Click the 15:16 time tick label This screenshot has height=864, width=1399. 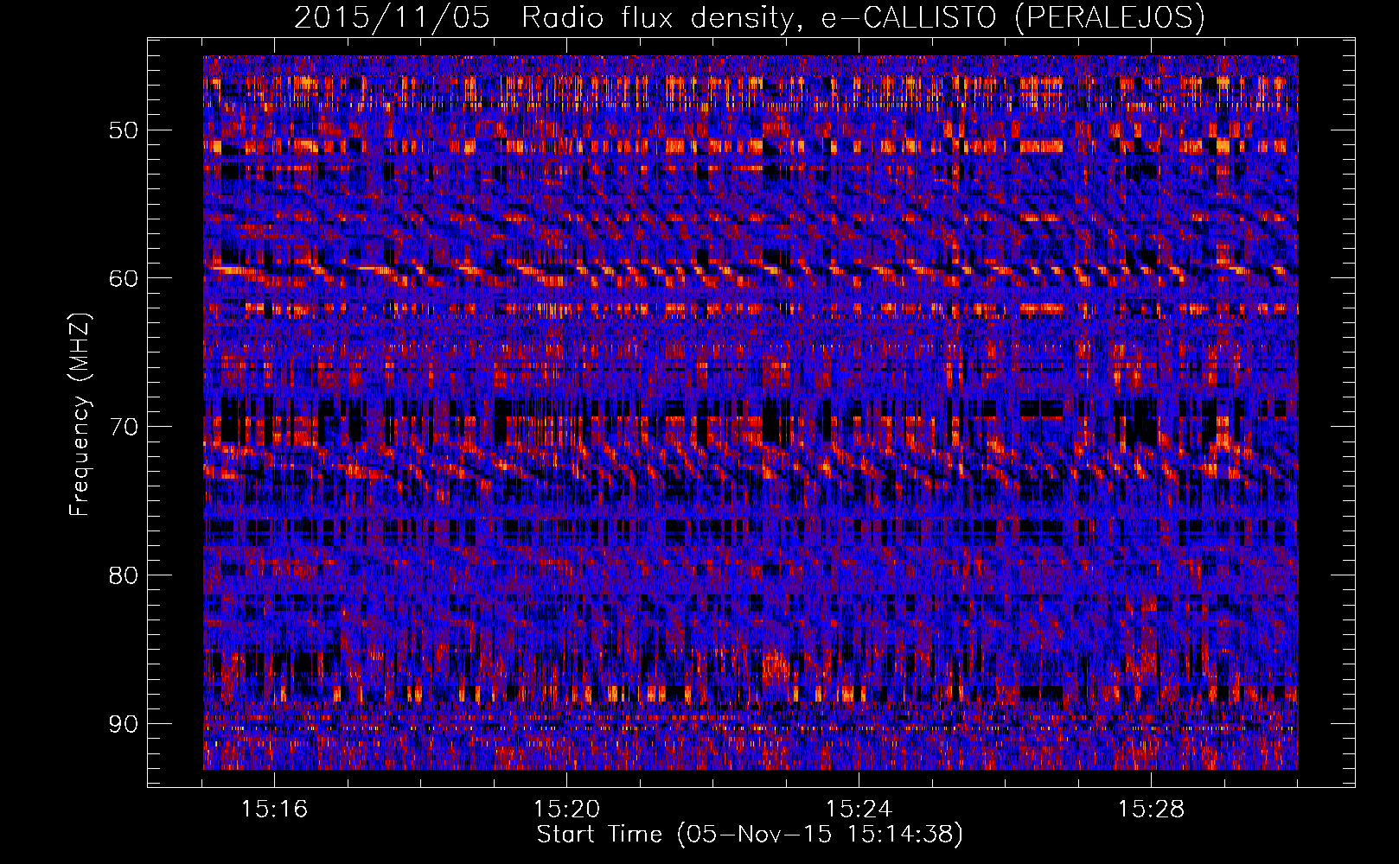click(x=274, y=810)
